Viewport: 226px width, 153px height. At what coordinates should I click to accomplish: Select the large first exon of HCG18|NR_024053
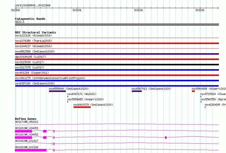click(x=24, y=131)
